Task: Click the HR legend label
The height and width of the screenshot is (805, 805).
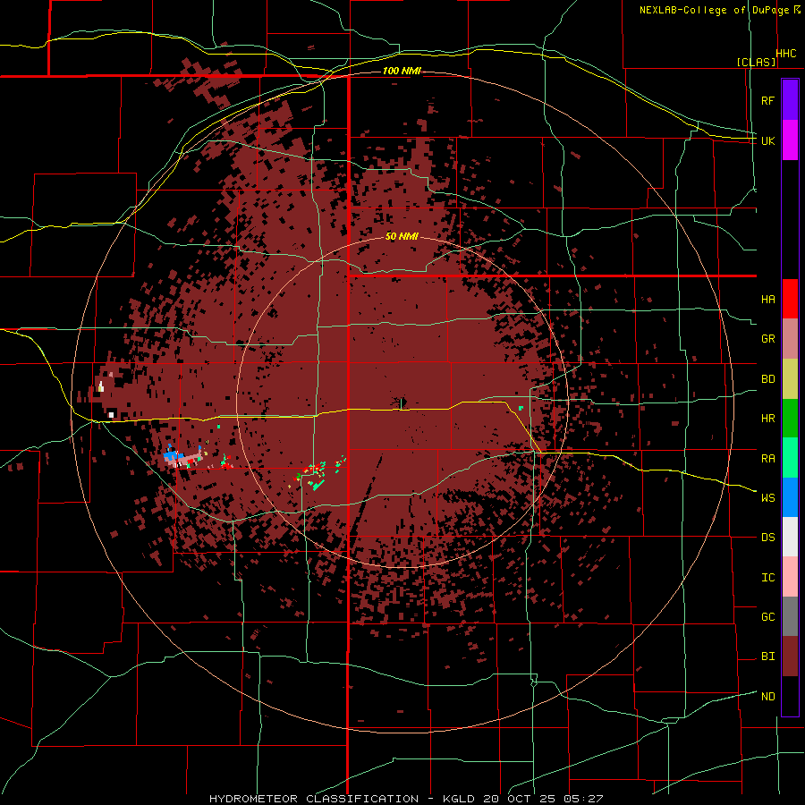Action: [767, 419]
